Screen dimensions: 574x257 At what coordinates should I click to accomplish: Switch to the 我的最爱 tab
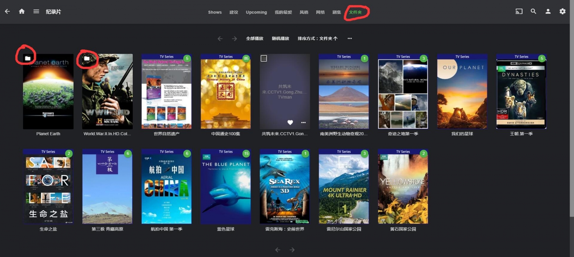coord(283,12)
